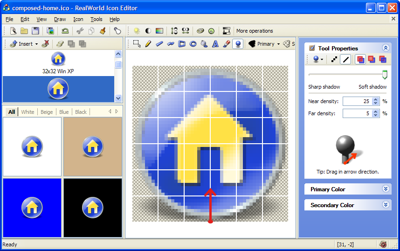Image resolution: width=400 pixels, height=251 pixels.
Task: Select the Rectangle shape tool
Action: (x=182, y=44)
